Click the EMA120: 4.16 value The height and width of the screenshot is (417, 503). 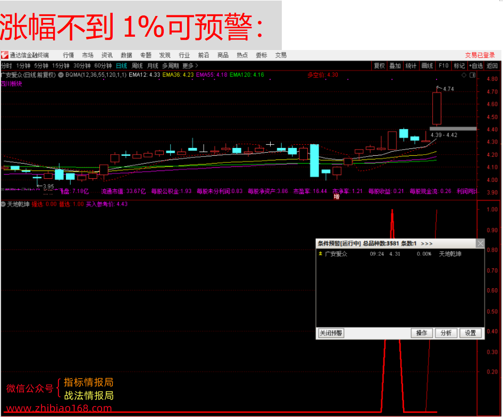tap(247, 75)
